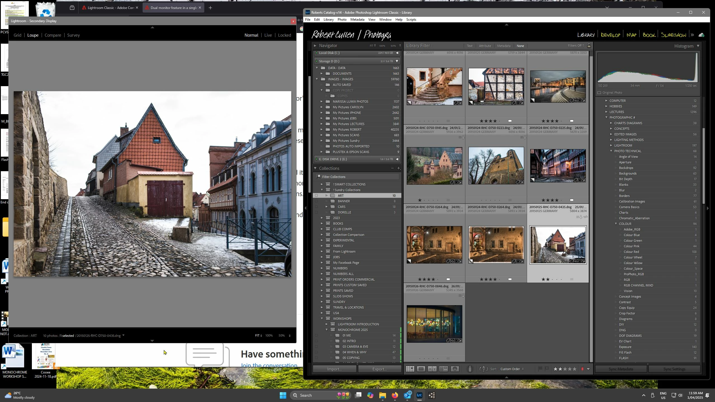The image size is (715, 402).
Task: Open People face view icon
Action: tap(455, 369)
